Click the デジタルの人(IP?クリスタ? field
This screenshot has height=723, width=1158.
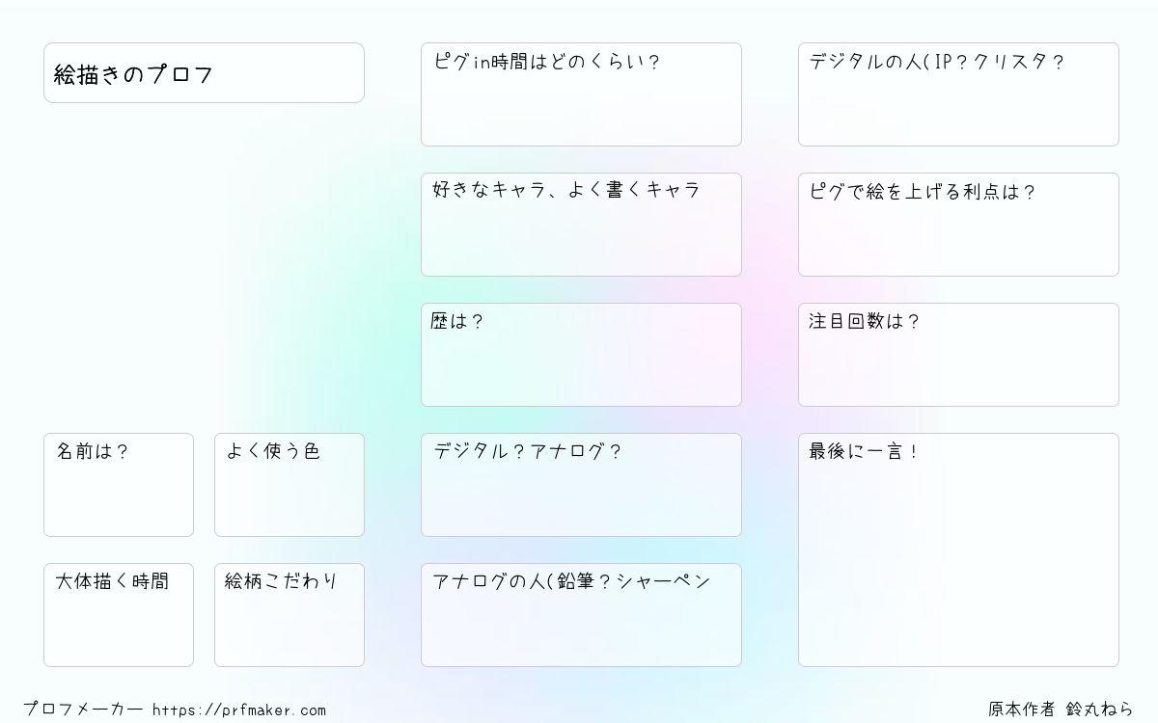958,94
